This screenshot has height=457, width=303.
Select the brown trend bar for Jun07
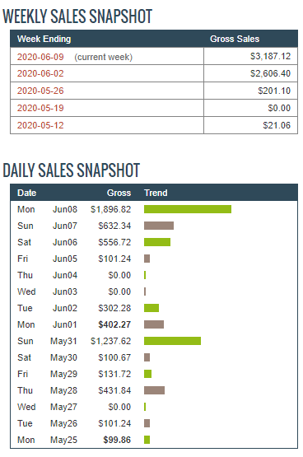[159, 226]
